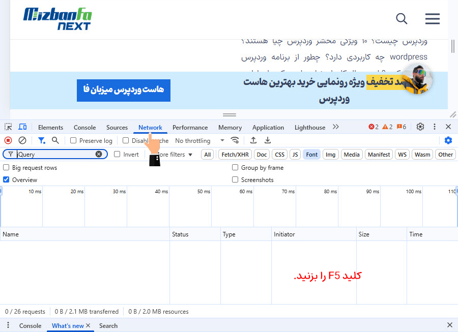Toggle the device toolbar icon
Screen dimensions: 458x332
point(22,127)
